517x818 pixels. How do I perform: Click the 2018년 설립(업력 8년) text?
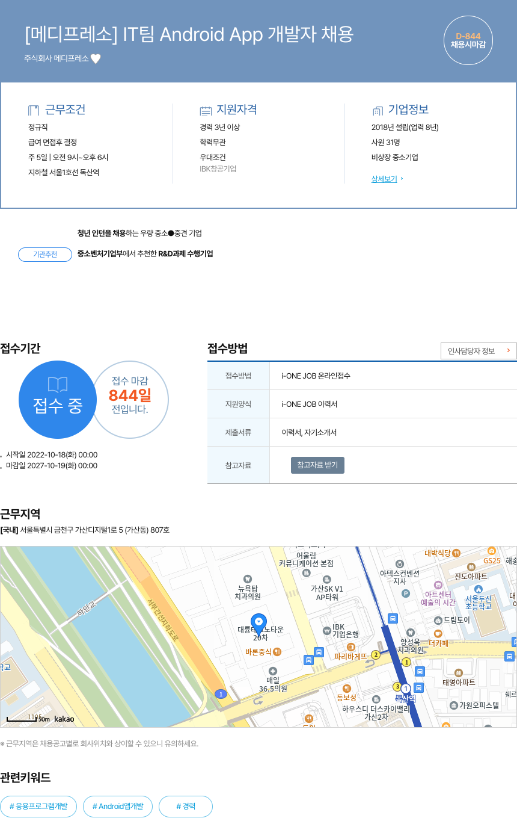[x=405, y=127]
